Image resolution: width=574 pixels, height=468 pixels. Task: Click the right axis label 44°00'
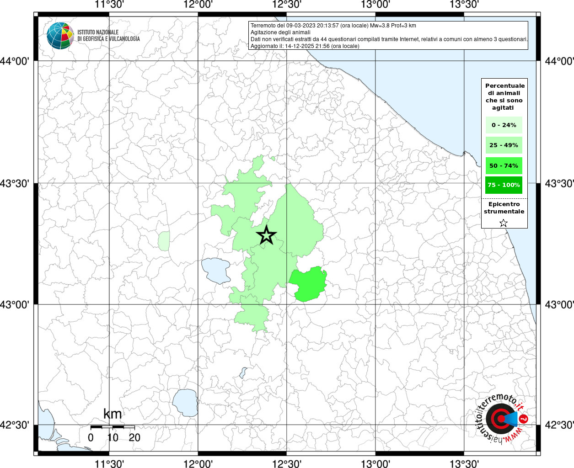tap(559, 61)
